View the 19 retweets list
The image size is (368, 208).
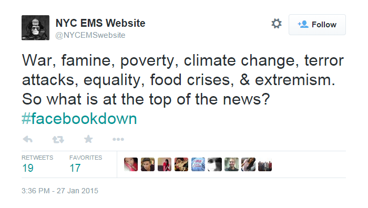(37, 164)
